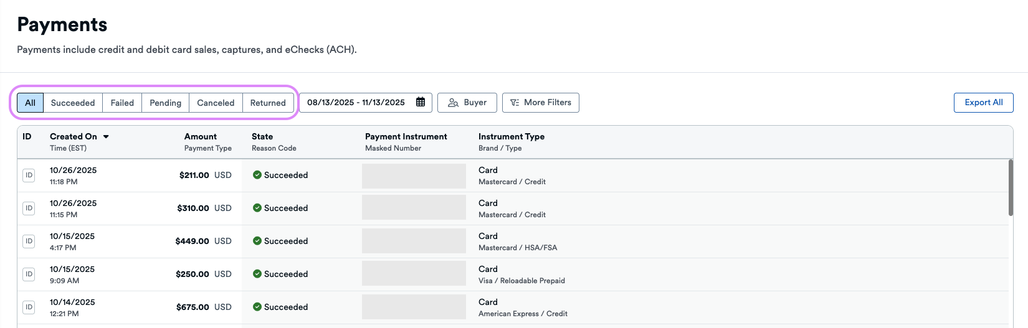The width and height of the screenshot is (1028, 328).
Task: Open ID icon for $310.00 payment
Action: [x=29, y=209]
